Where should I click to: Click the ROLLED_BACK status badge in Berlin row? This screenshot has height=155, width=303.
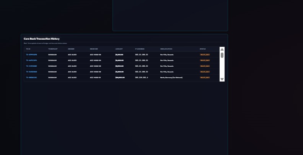(x=205, y=78)
